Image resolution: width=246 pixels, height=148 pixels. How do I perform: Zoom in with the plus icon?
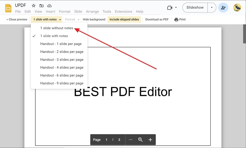click(x=150, y=140)
